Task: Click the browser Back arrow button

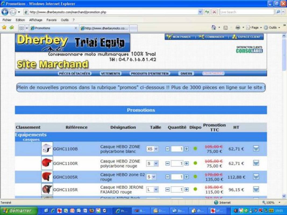Action: point(5,12)
